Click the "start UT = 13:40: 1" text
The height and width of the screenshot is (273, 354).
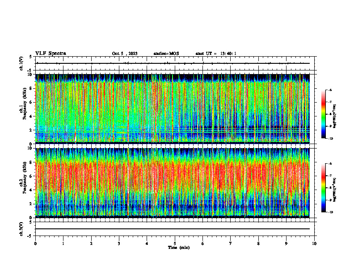216,54
